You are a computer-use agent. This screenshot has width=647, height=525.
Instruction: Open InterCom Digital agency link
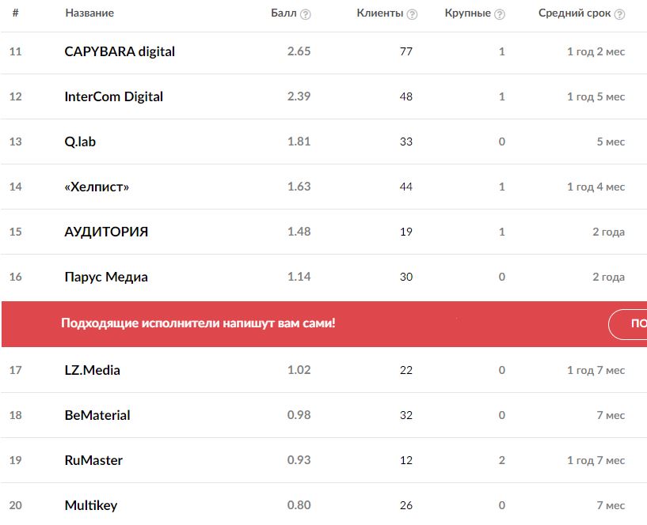pos(113,96)
